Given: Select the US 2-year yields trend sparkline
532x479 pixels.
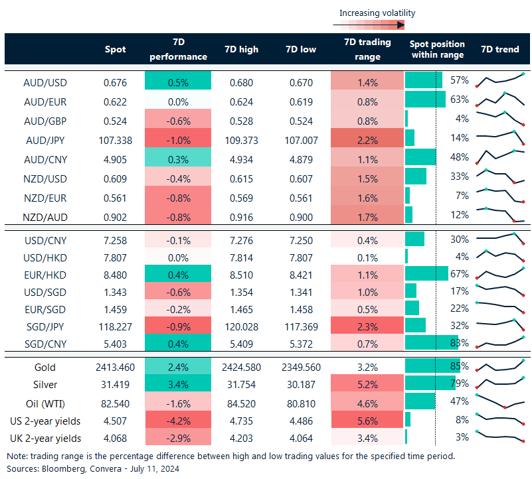Looking at the screenshot, I should pyautogui.click(x=500, y=419).
